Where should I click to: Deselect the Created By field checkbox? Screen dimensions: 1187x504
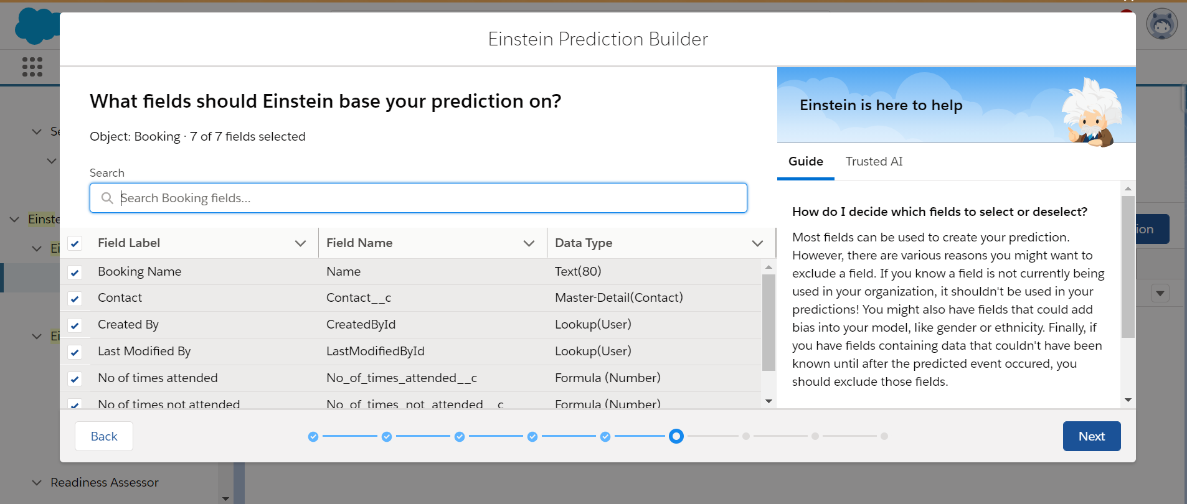coord(75,325)
